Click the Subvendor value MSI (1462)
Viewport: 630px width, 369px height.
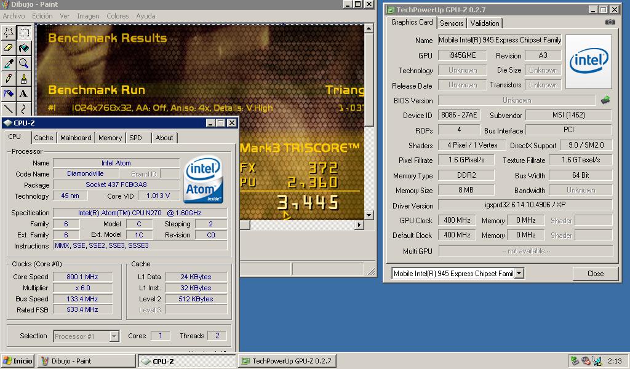(568, 115)
